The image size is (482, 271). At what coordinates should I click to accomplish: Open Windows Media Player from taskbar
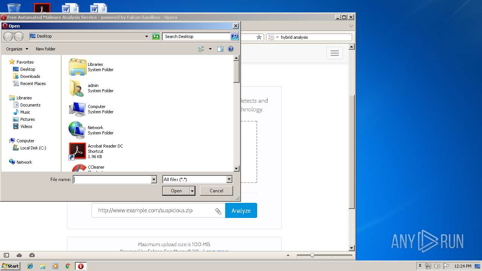tap(55, 266)
